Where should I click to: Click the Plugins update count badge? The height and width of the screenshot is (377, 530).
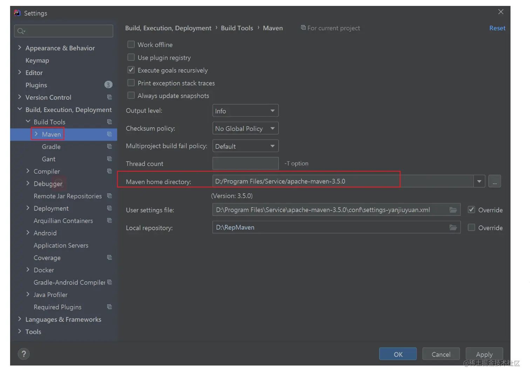click(x=108, y=85)
